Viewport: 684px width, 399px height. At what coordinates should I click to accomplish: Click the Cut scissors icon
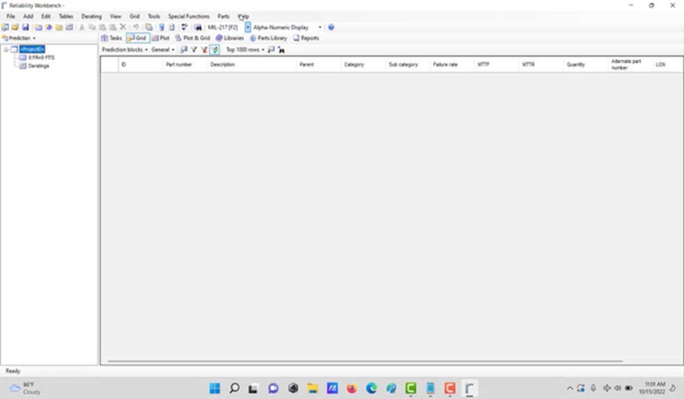(x=82, y=27)
